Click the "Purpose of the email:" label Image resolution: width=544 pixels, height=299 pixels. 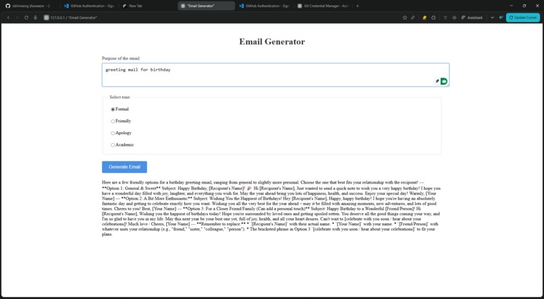[121, 58]
